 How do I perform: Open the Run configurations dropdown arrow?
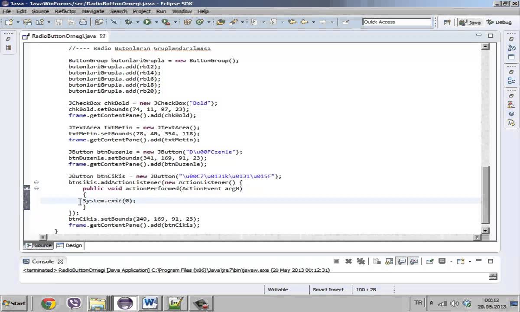pos(156,22)
